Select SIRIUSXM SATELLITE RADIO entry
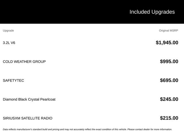 click(x=28, y=118)
